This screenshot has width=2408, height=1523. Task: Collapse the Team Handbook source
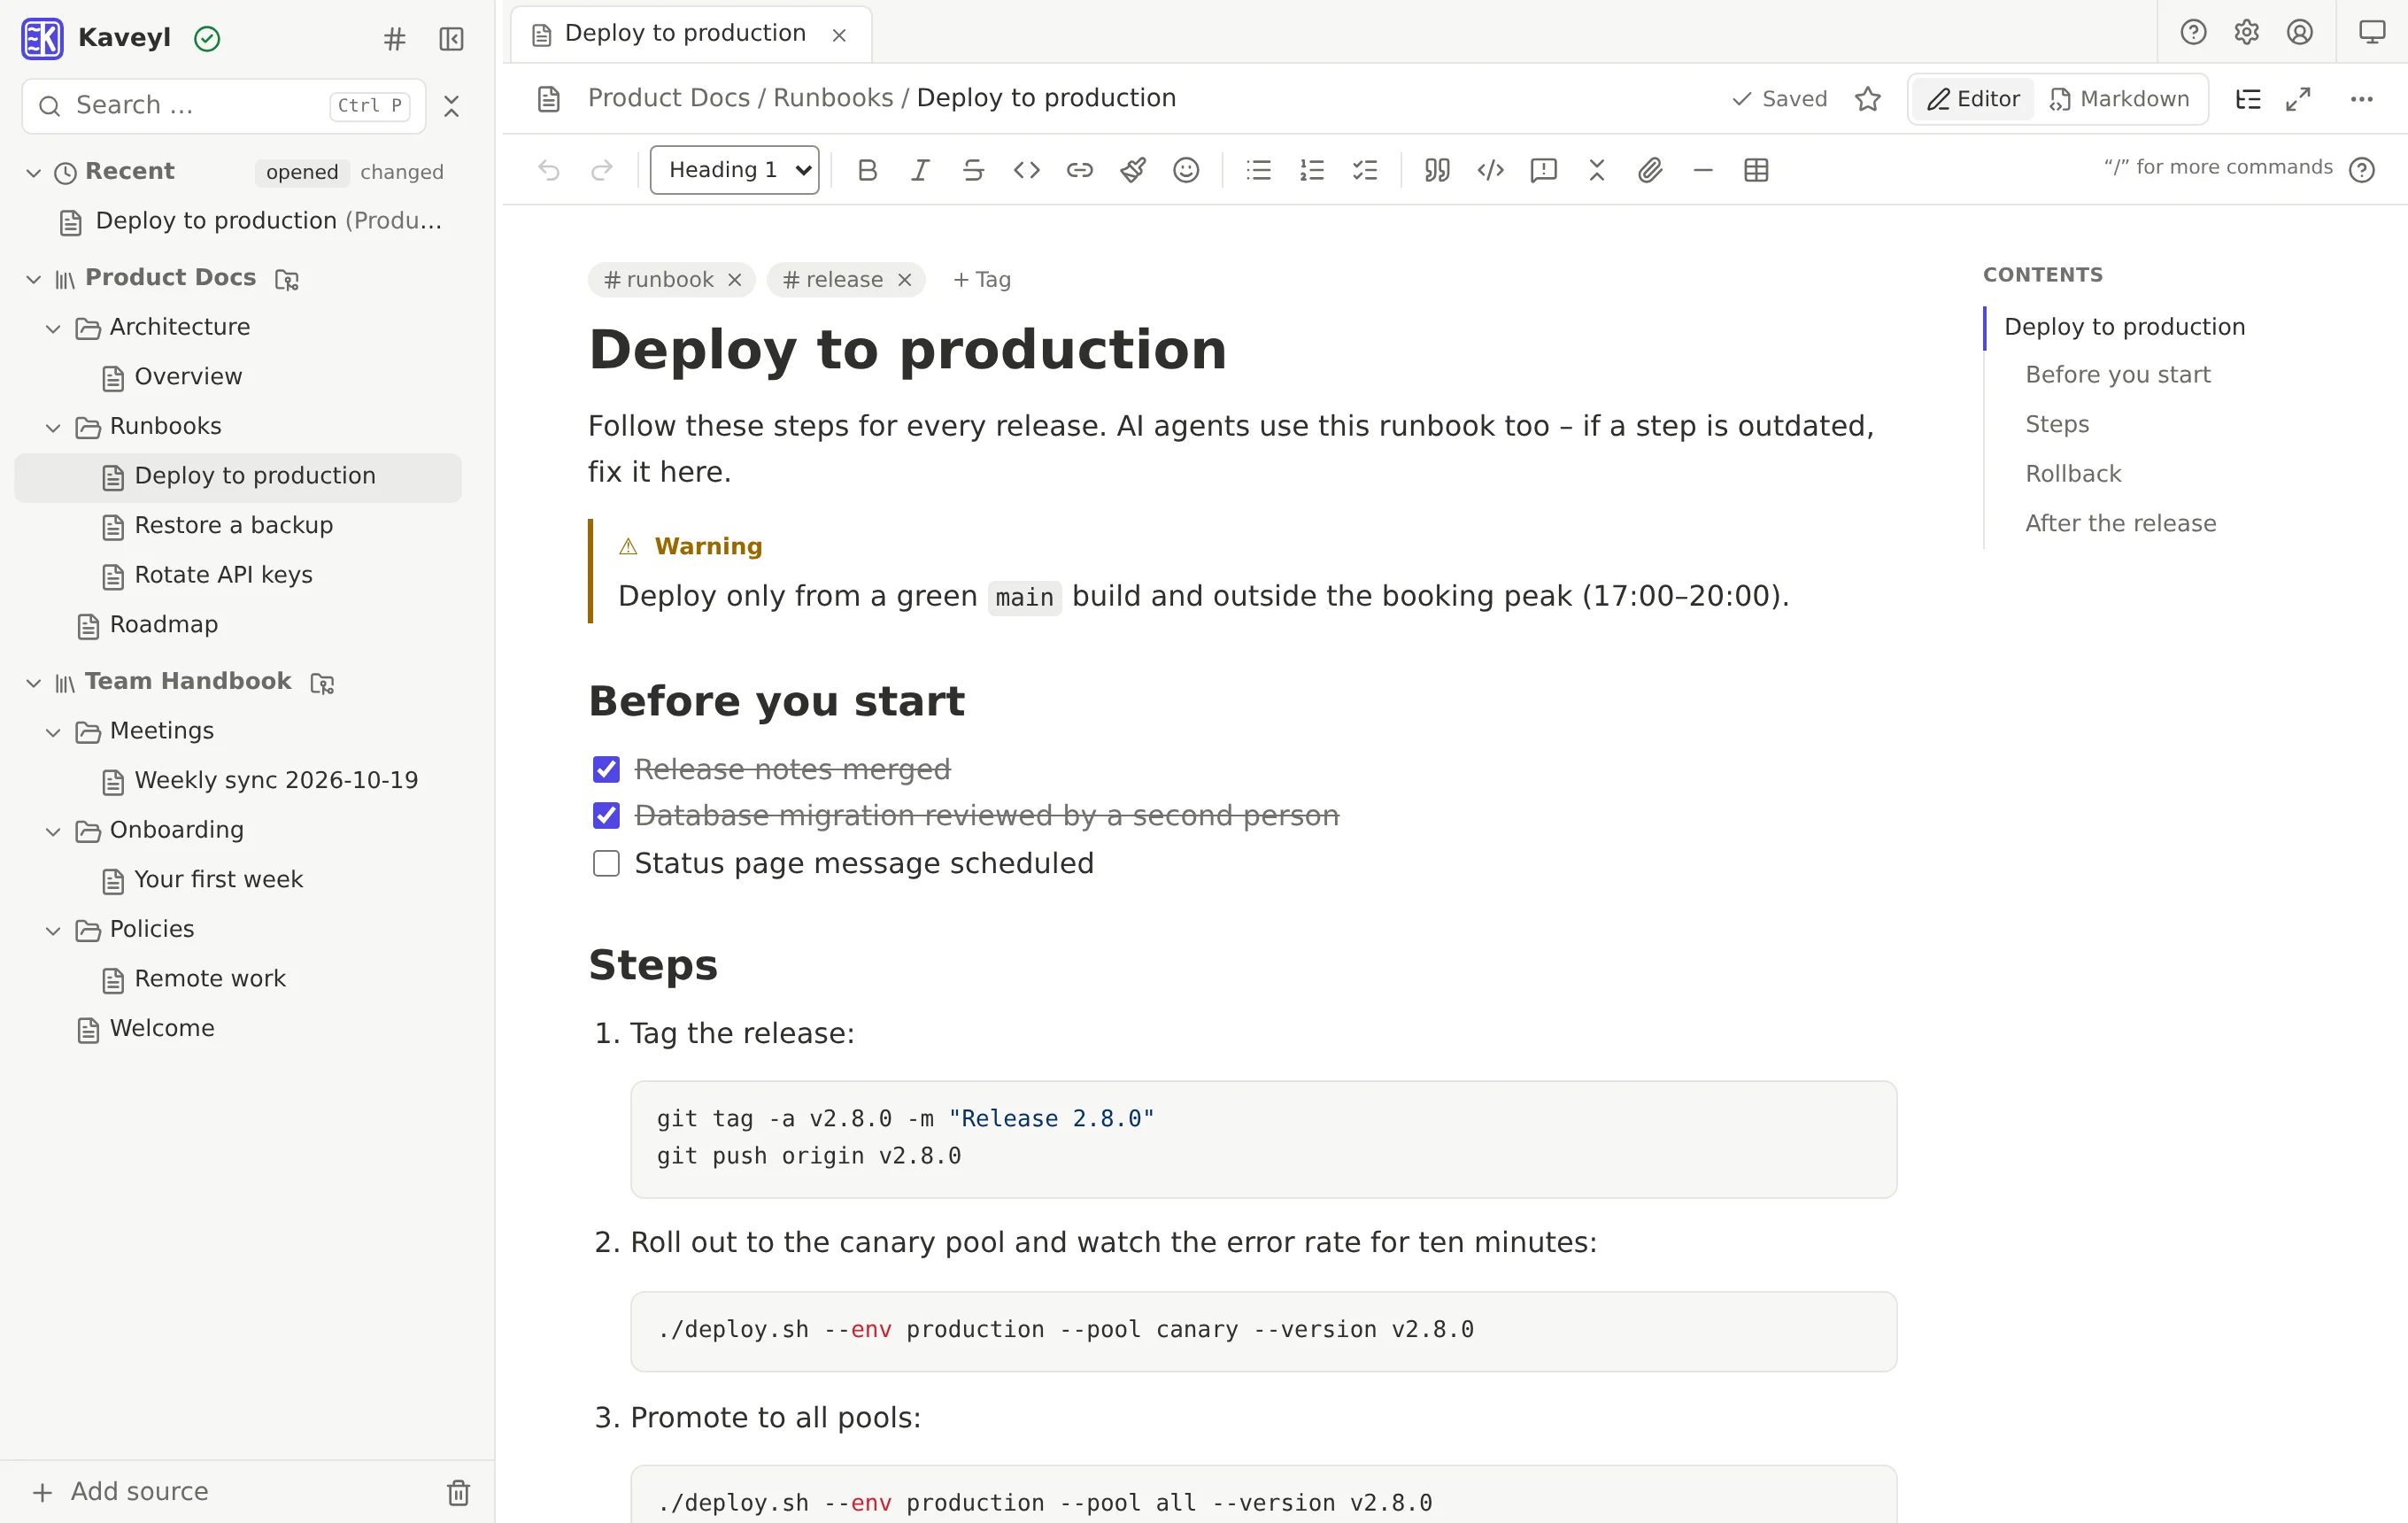[33, 682]
